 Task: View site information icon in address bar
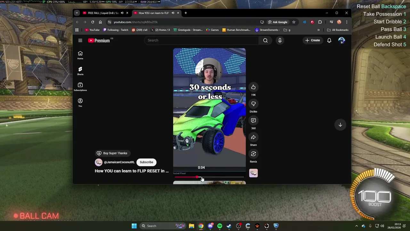tap(109, 22)
